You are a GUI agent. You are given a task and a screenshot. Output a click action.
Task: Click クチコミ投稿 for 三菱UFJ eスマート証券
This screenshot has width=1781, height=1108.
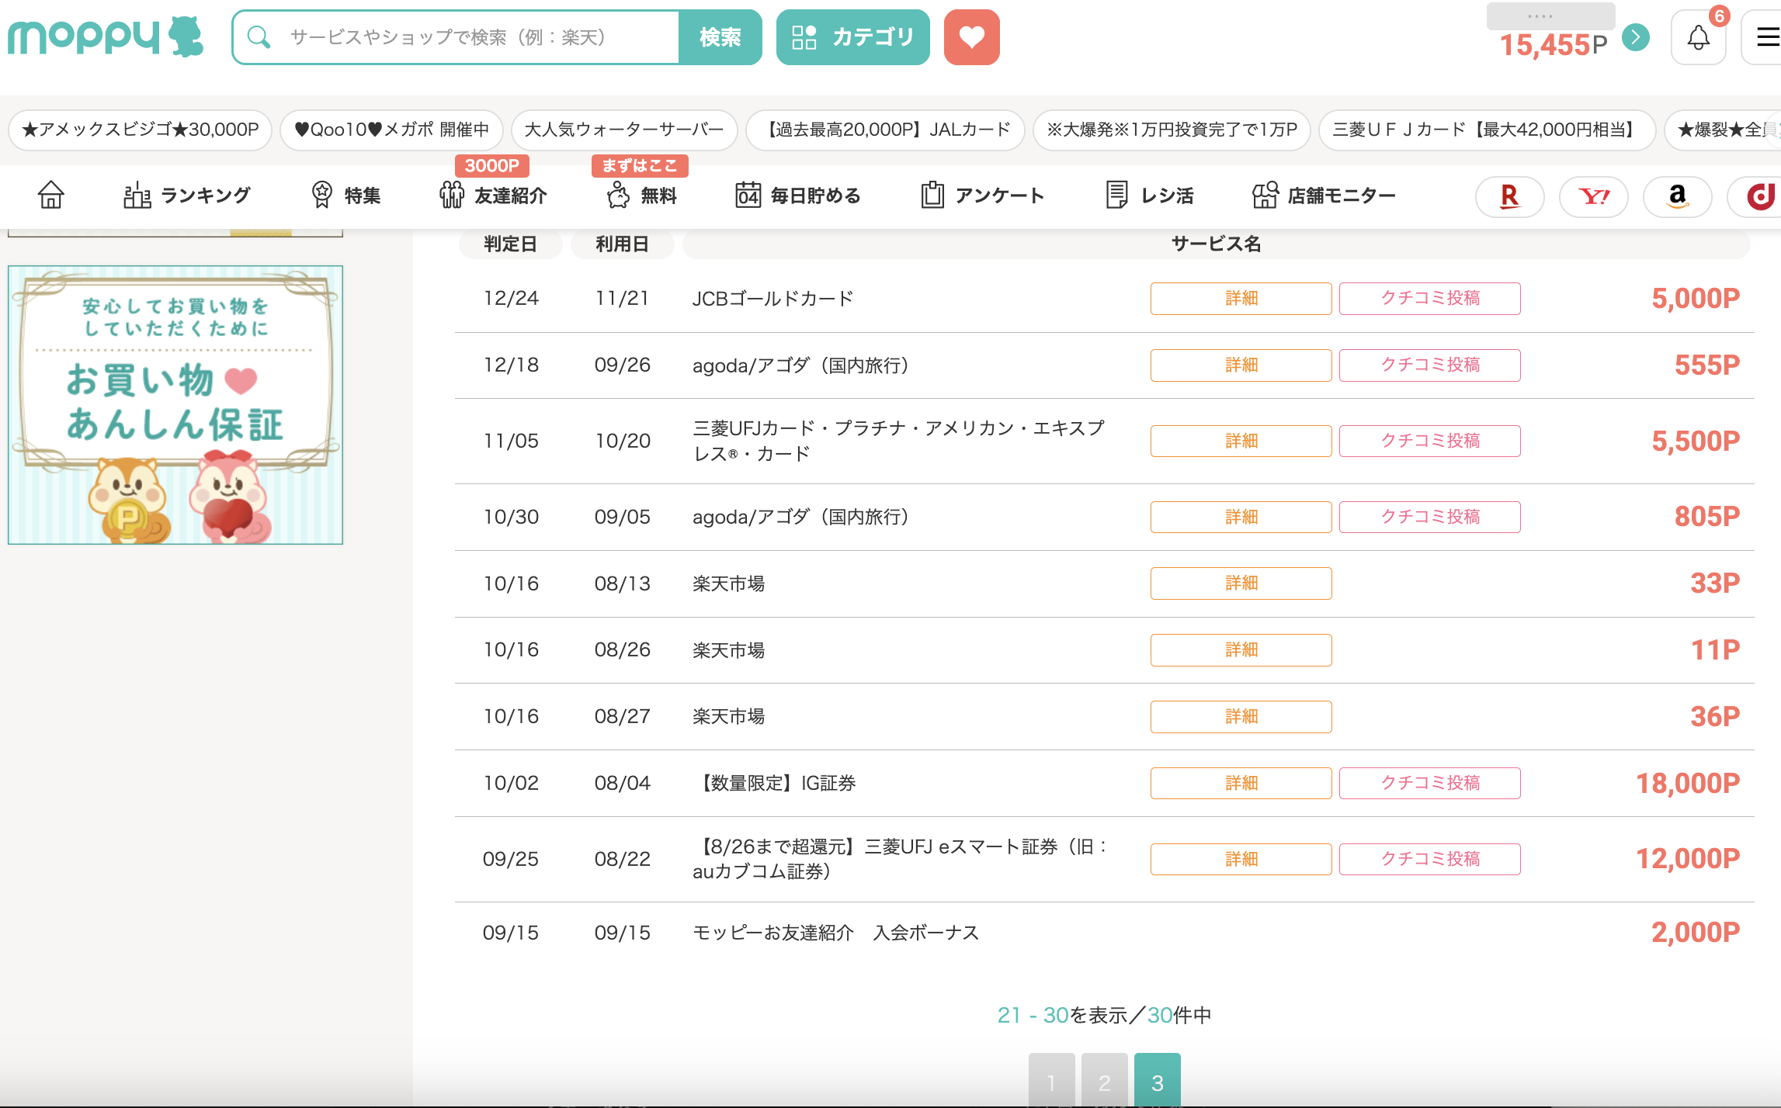(x=1429, y=859)
